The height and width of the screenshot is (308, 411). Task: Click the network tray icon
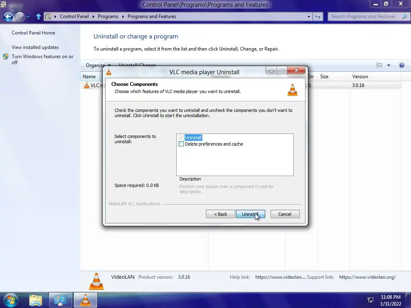click(x=370, y=300)
